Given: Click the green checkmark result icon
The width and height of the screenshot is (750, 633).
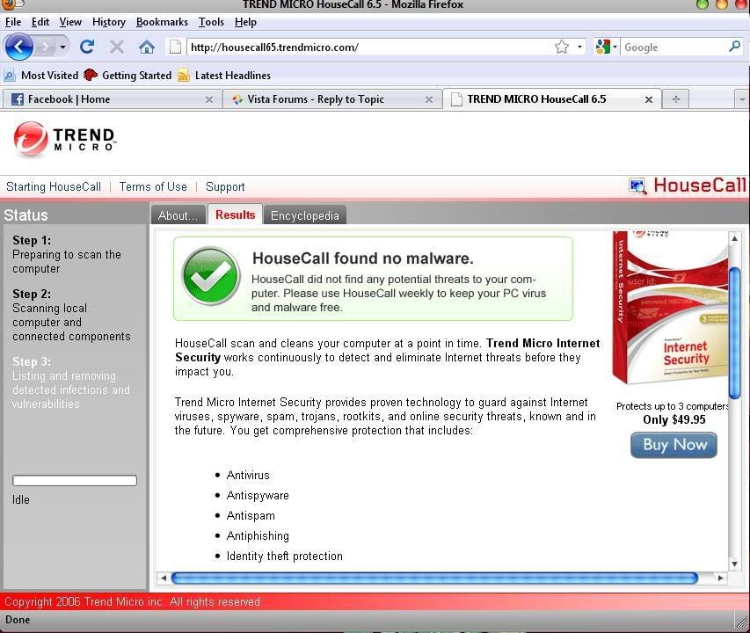Looking at the screenshot, I should 211,276.
